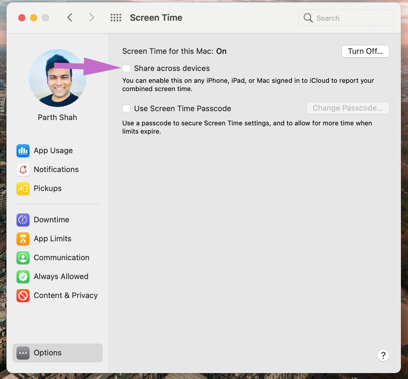Click the Notifications bell icon

click(x=23, y=170)
